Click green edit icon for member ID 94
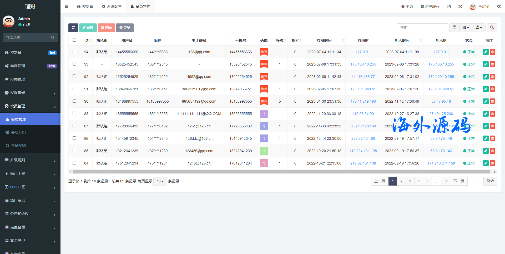Screen dimensions: 505x254 click(x=486, y=52)
